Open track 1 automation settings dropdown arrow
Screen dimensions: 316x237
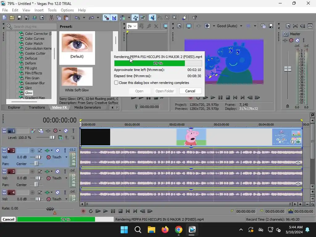pyautogui.click(x=60, y=131)
